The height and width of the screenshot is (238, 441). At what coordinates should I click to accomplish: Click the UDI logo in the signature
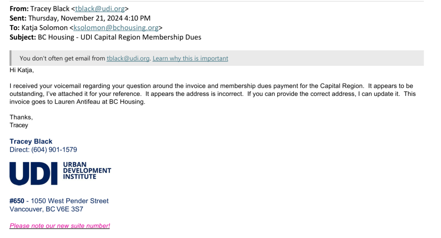pyautogui.click(x=34, y=174)
